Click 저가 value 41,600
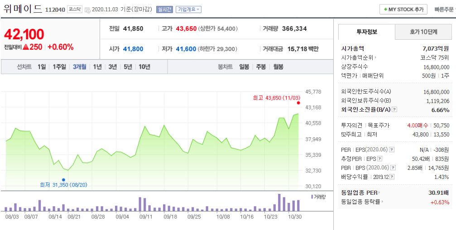 [186, 49]
